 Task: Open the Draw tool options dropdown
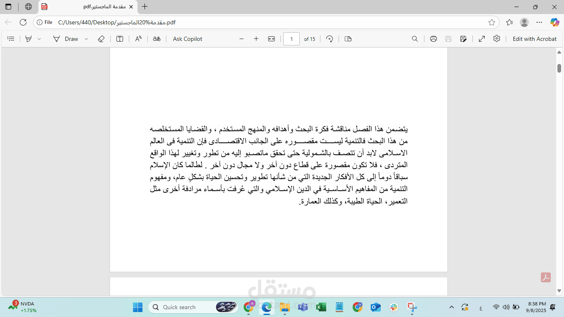[x=86, y=39]
